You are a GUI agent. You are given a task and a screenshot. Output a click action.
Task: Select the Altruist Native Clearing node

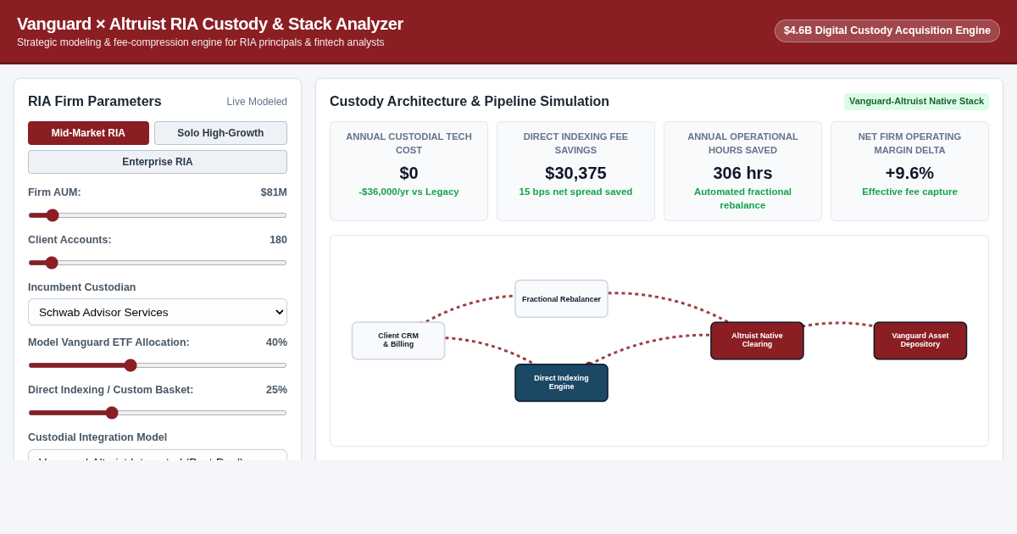(757, 341)
